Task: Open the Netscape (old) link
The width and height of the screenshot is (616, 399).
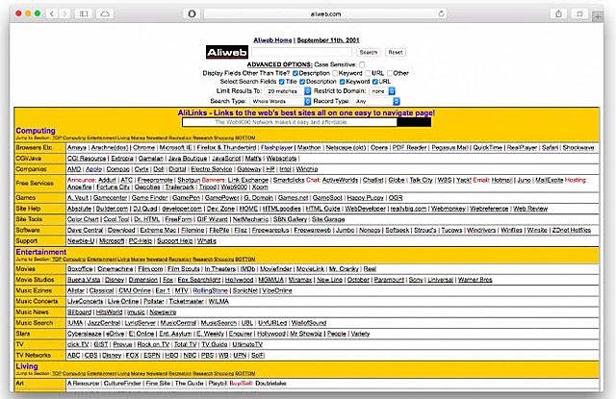Action: click(346, 147)
